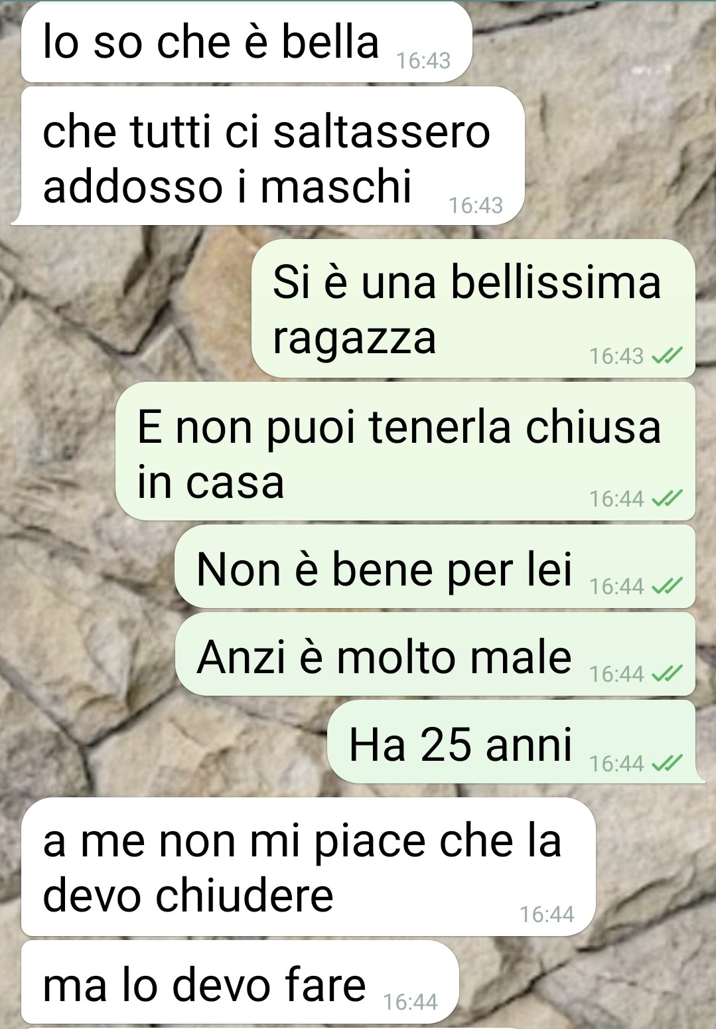Image resolution: width=716 pixels, height=1029 pixels.
Task: Select message 'ma lo devo fare'
Action: click(x=240, y=982)
